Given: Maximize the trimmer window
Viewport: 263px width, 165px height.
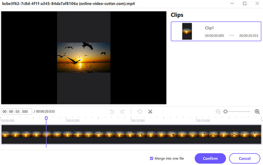Looking at the screenshot, I should coord(245,4).
